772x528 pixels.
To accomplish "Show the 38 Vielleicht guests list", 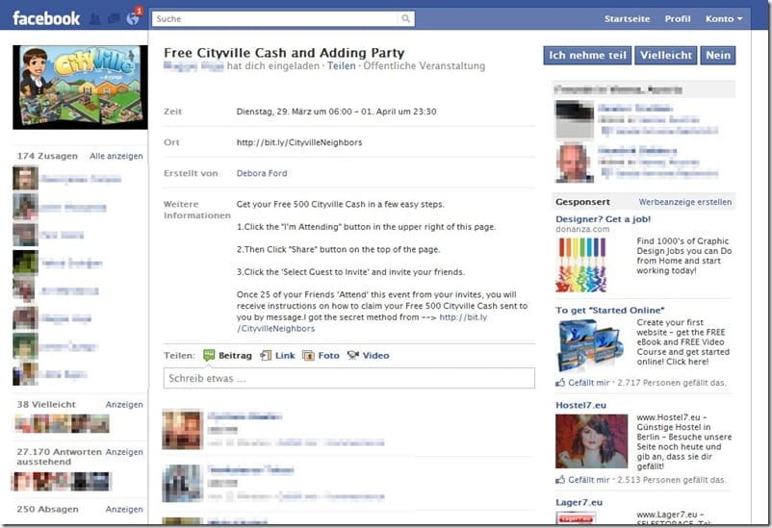I will pos(124,405).
